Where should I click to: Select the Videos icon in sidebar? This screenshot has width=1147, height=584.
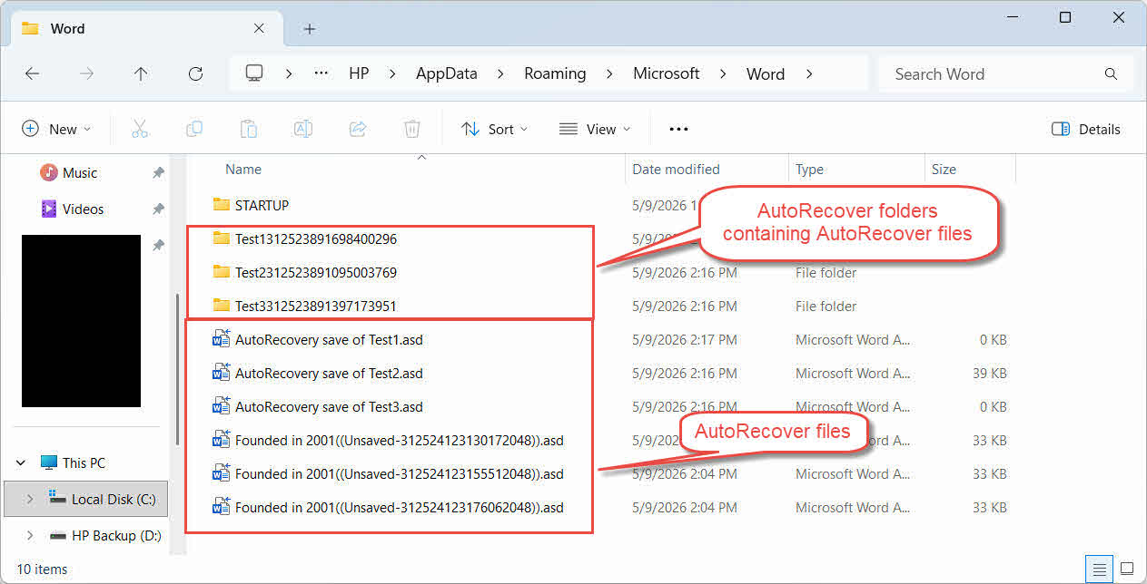click(49, 209)
